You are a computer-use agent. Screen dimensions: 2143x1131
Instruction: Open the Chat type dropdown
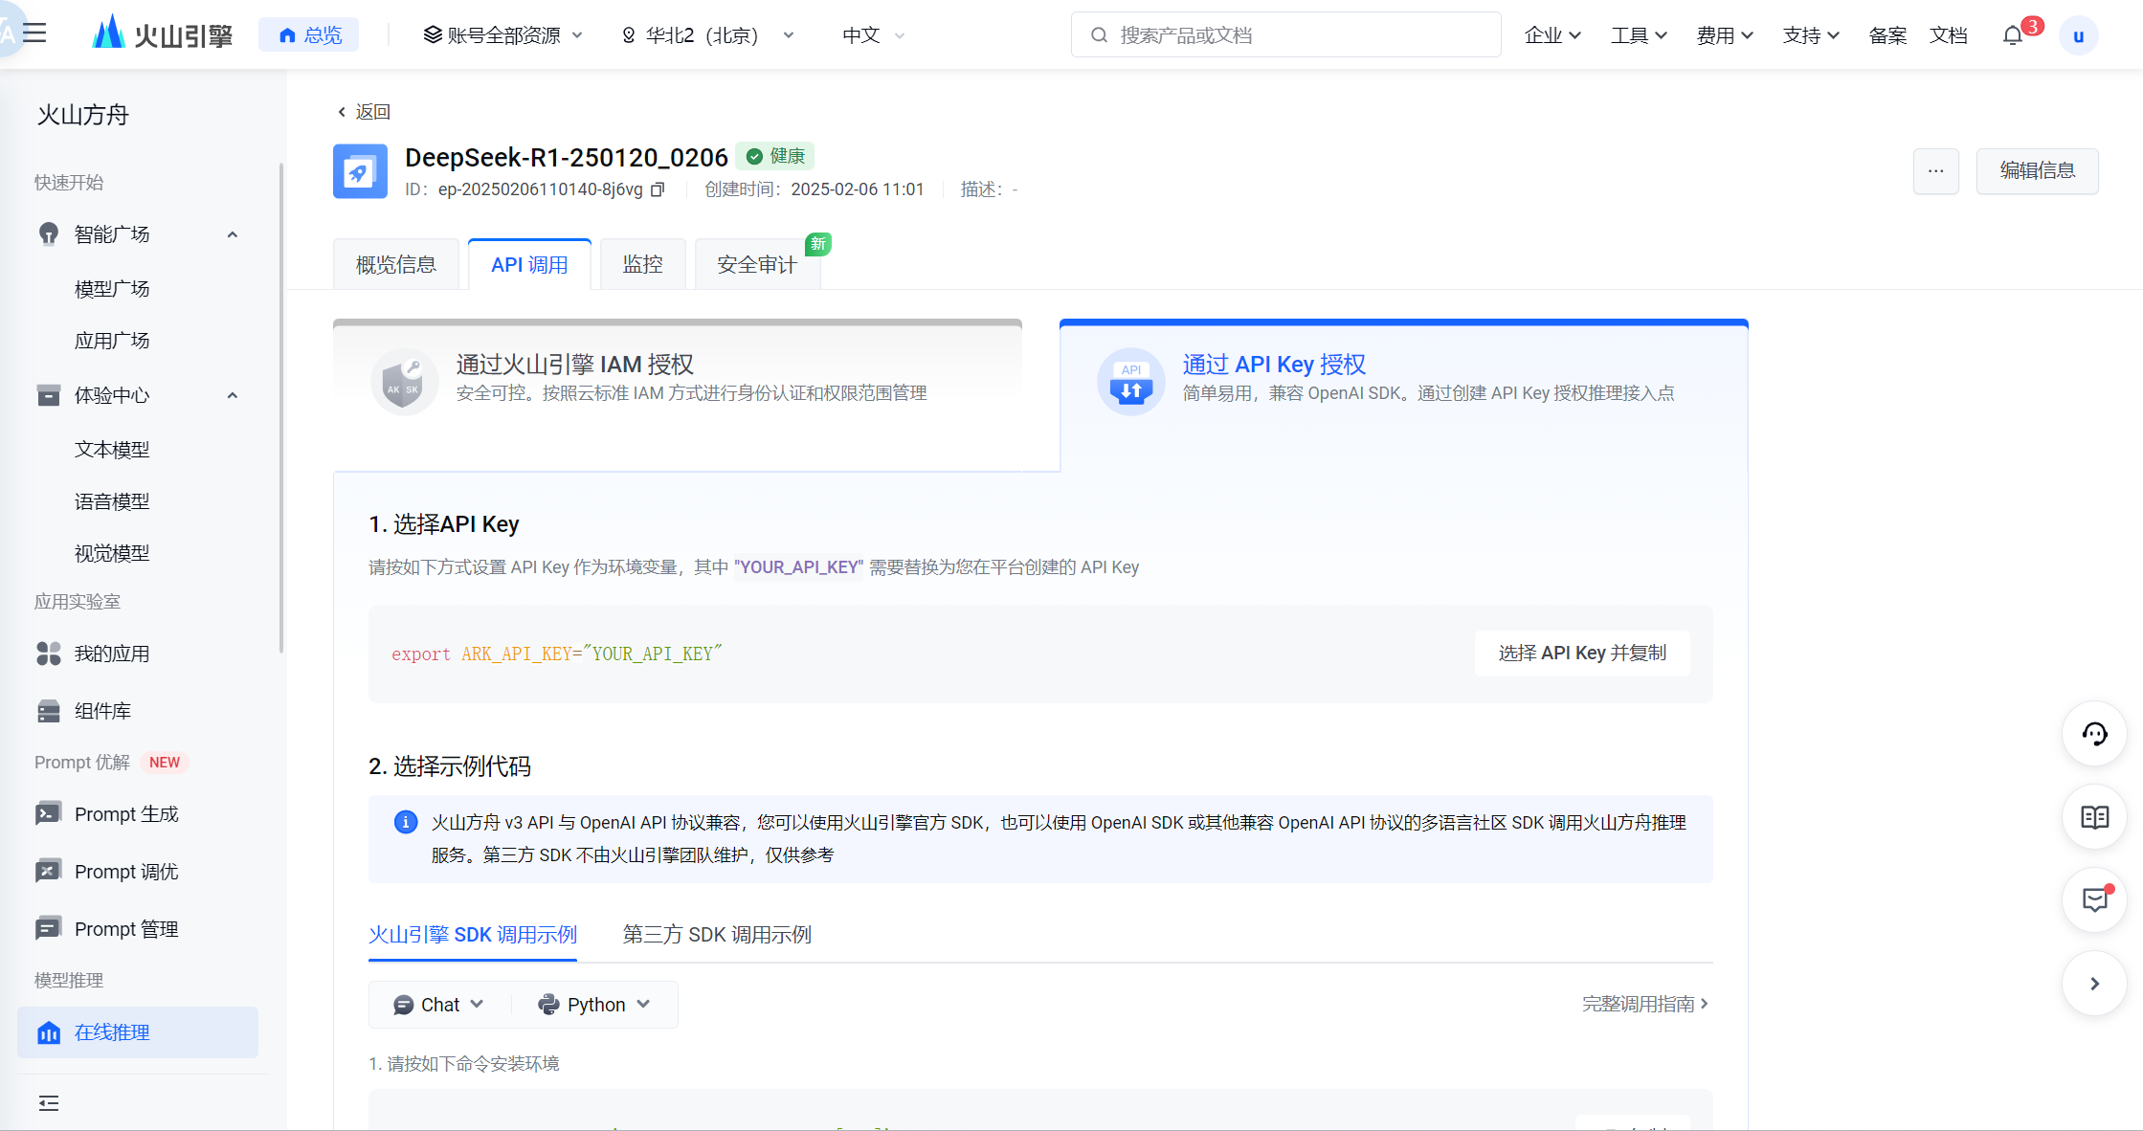tap(438, 1005)
